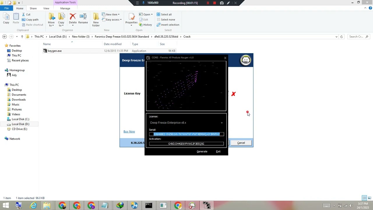Viewport: 373px width, 210px height.
Task: Click the New folder (3) breadcrumb
Action: coord(81,36)
